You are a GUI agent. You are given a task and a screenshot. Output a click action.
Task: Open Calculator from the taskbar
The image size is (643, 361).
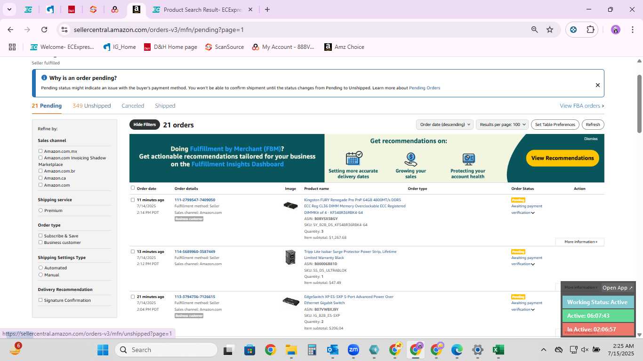pyautogui.click(x=312, y=350)
